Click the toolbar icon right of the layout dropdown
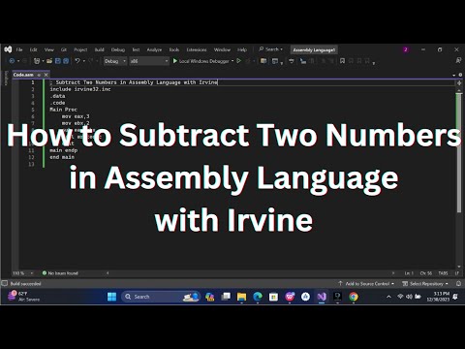 pos(292,61)
